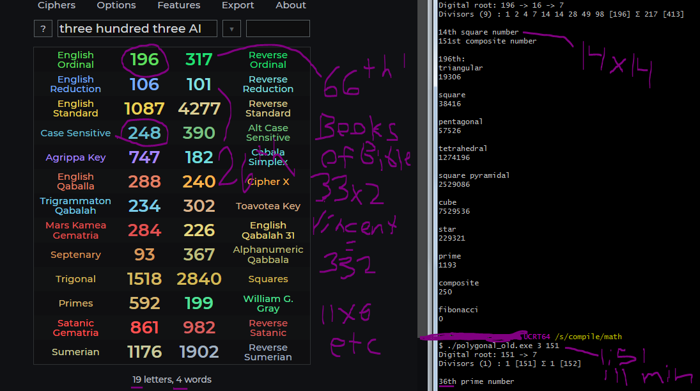Viewport: 700px width, 391px height.
Task: Click the Sumerian value 1176
Action: 144,352
